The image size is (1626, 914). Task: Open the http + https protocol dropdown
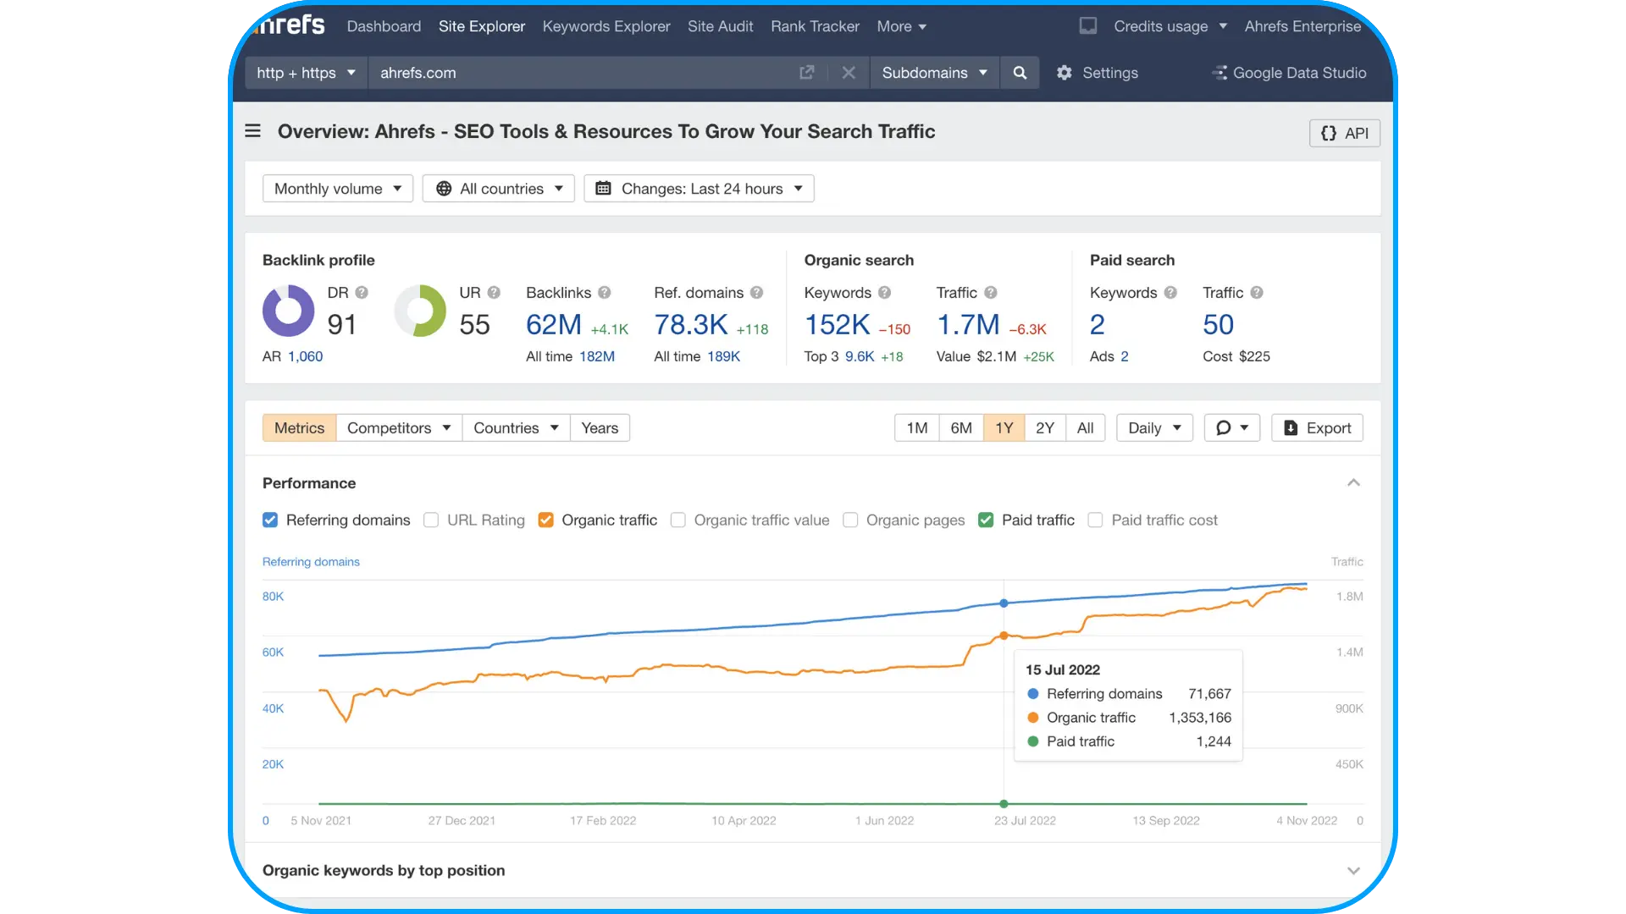pyautogui.click(x=306, y=73)
